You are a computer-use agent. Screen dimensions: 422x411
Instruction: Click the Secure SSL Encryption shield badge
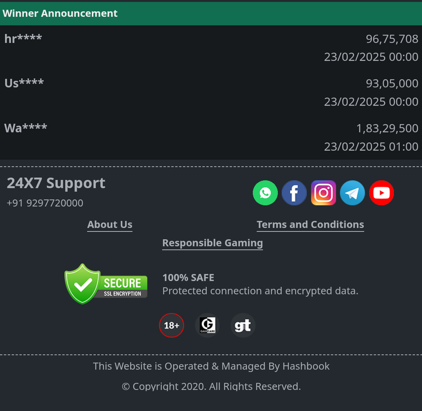(x=106, y=284)
